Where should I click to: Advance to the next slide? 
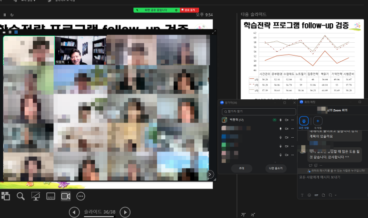coord(125,212)
